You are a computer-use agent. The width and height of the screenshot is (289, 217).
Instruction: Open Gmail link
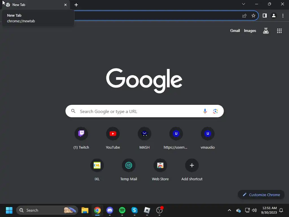pos(235,31)
